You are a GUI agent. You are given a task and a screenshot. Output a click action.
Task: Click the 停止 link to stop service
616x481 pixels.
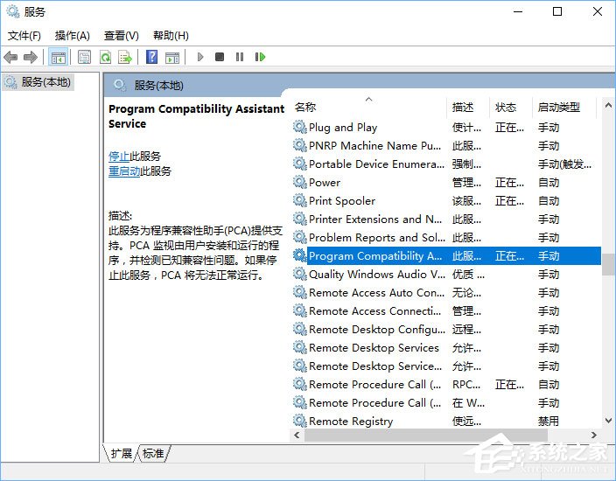coord(119,157)
